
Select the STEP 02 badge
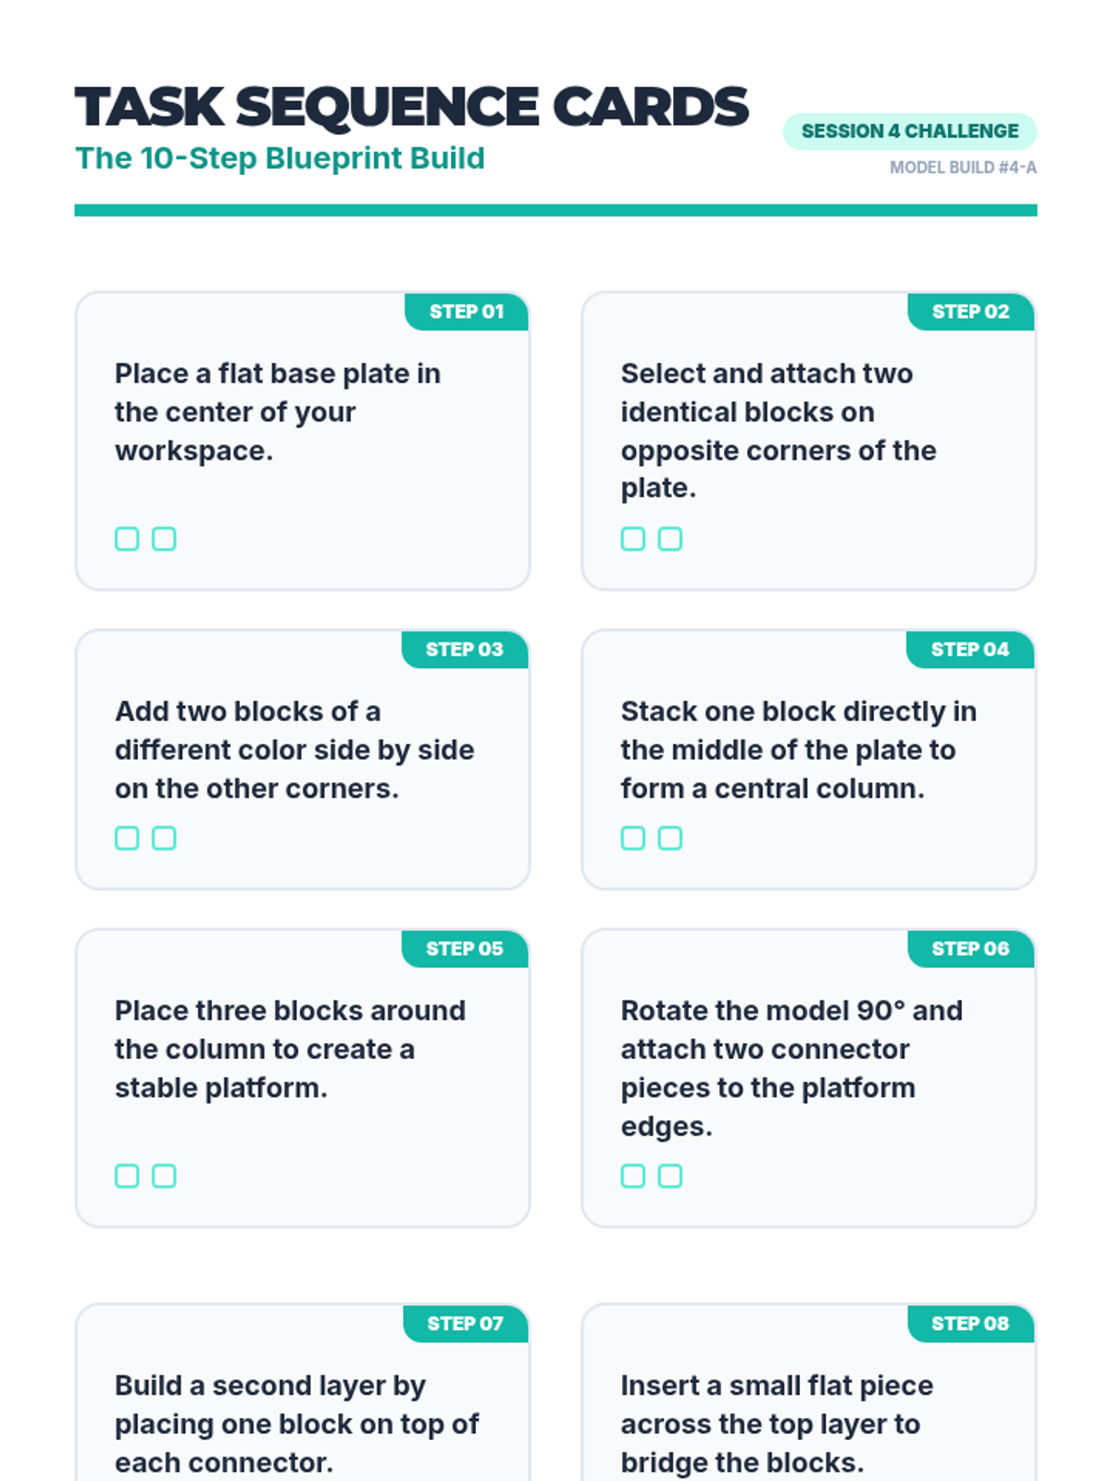click(x=970, y=312)
